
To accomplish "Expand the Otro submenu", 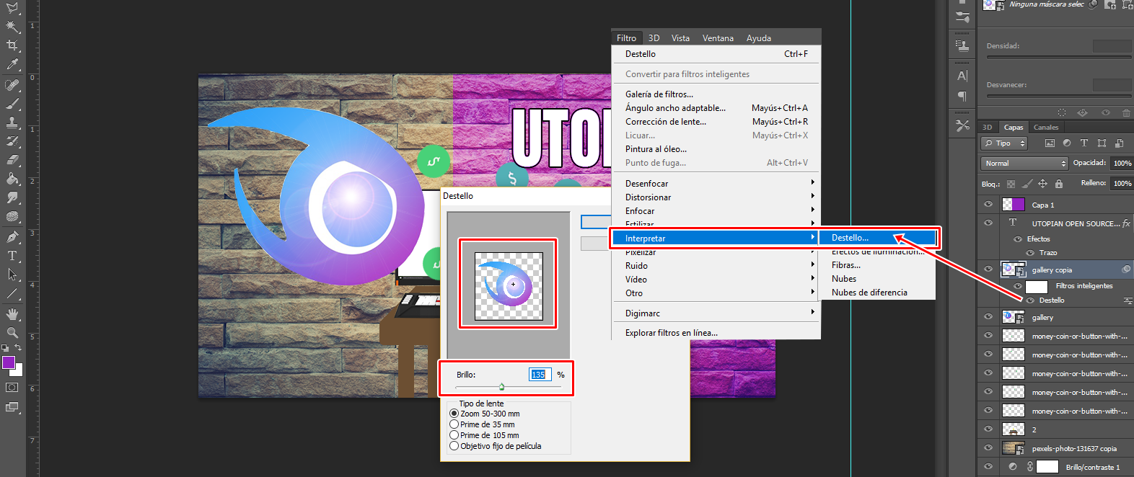I will [x=716, y=293].
